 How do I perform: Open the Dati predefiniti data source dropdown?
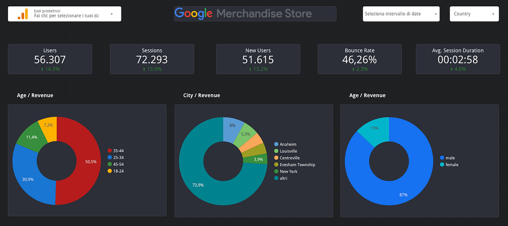click(65, 14)
